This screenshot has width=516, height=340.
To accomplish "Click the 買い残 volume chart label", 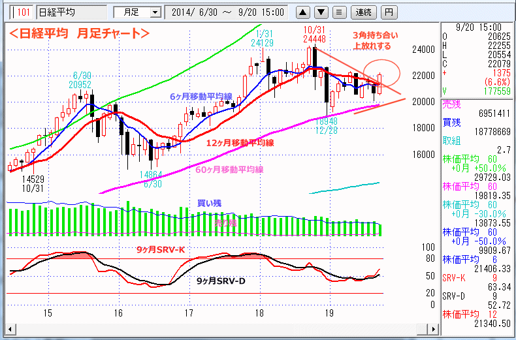I will click(209, 203).
